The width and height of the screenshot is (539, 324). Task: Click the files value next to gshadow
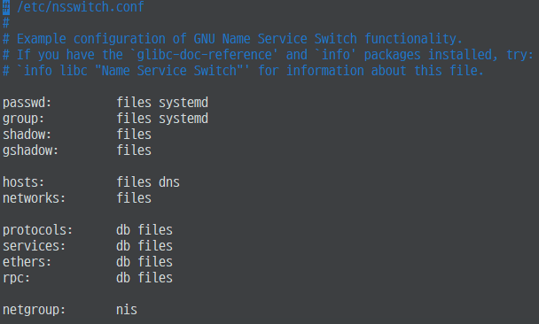134,150
